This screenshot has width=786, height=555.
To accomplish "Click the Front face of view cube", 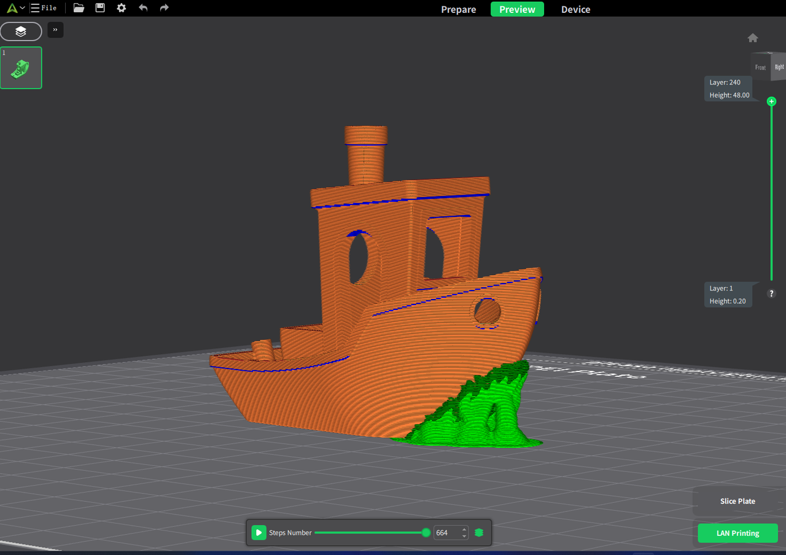I will tap(760, 68).
